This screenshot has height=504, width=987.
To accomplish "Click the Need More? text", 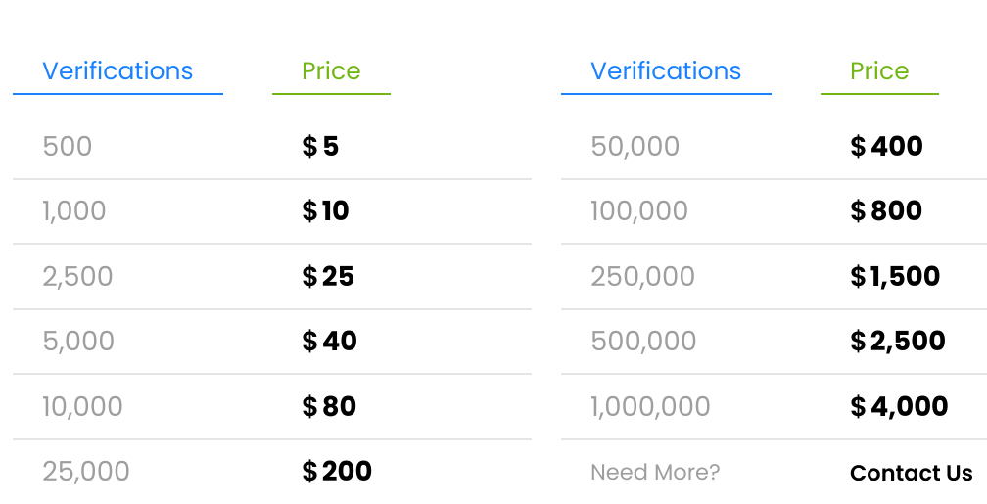I will tap(655, 473).
